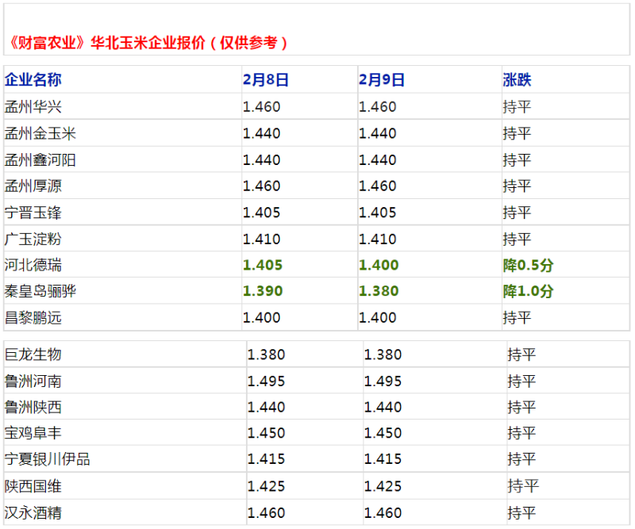The width and height of the screenshot is (635, 529).
Task: Click 孟州华兴's 2月8日 price 1.460
Action: tap(262, 107)
